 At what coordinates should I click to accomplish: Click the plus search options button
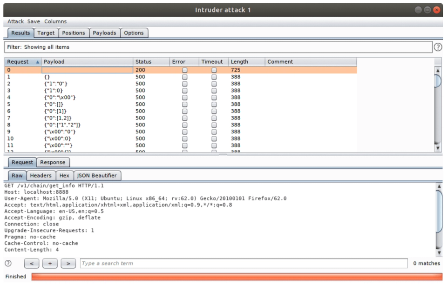point(50,263)
